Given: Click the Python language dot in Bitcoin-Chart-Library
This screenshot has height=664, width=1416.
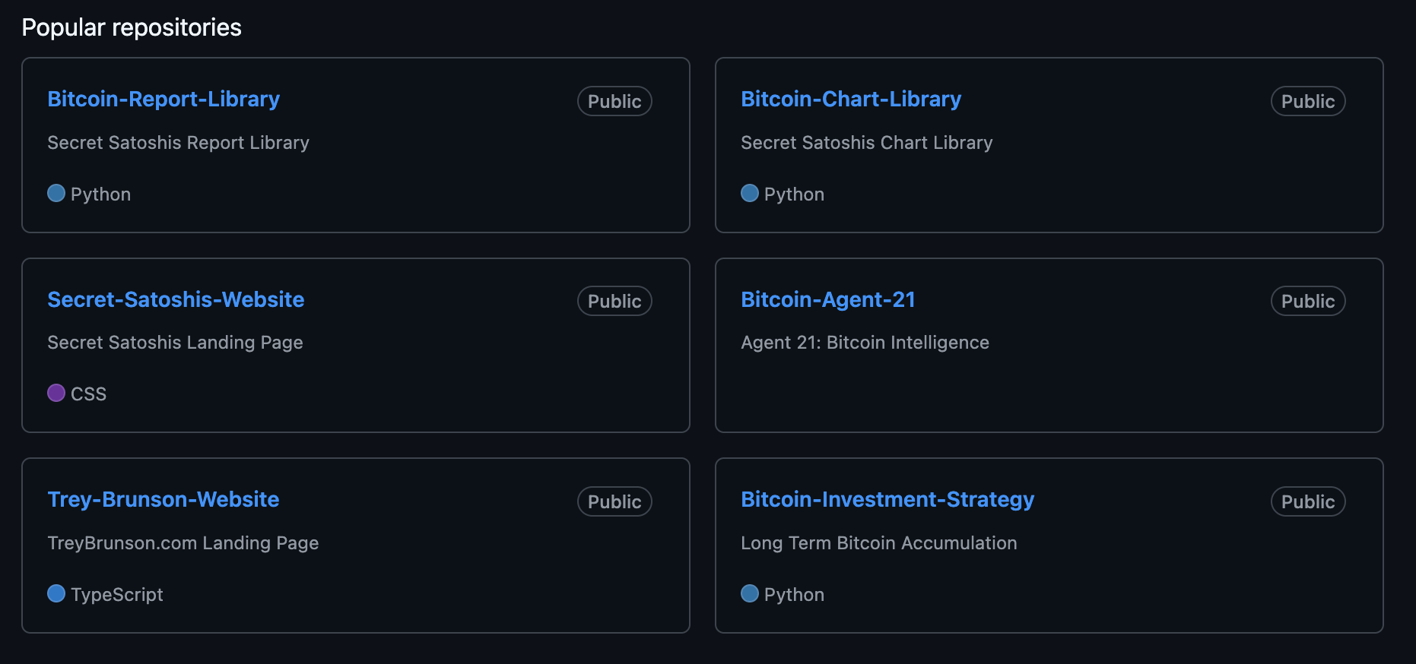Looking at the screenshot, I should coord(750,193).
